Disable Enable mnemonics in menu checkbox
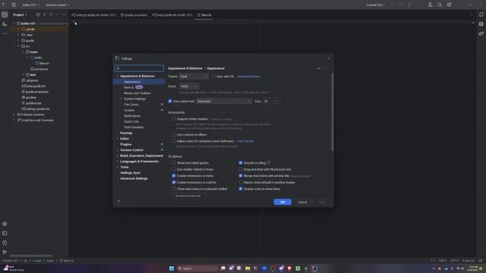Screen dimensions: 486x273 click(174, 176)
